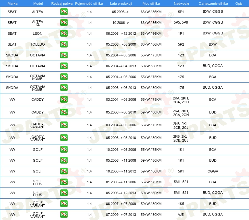
Task: Click the 5P5, 5P8 body code cell
Action: click(181, 22)
